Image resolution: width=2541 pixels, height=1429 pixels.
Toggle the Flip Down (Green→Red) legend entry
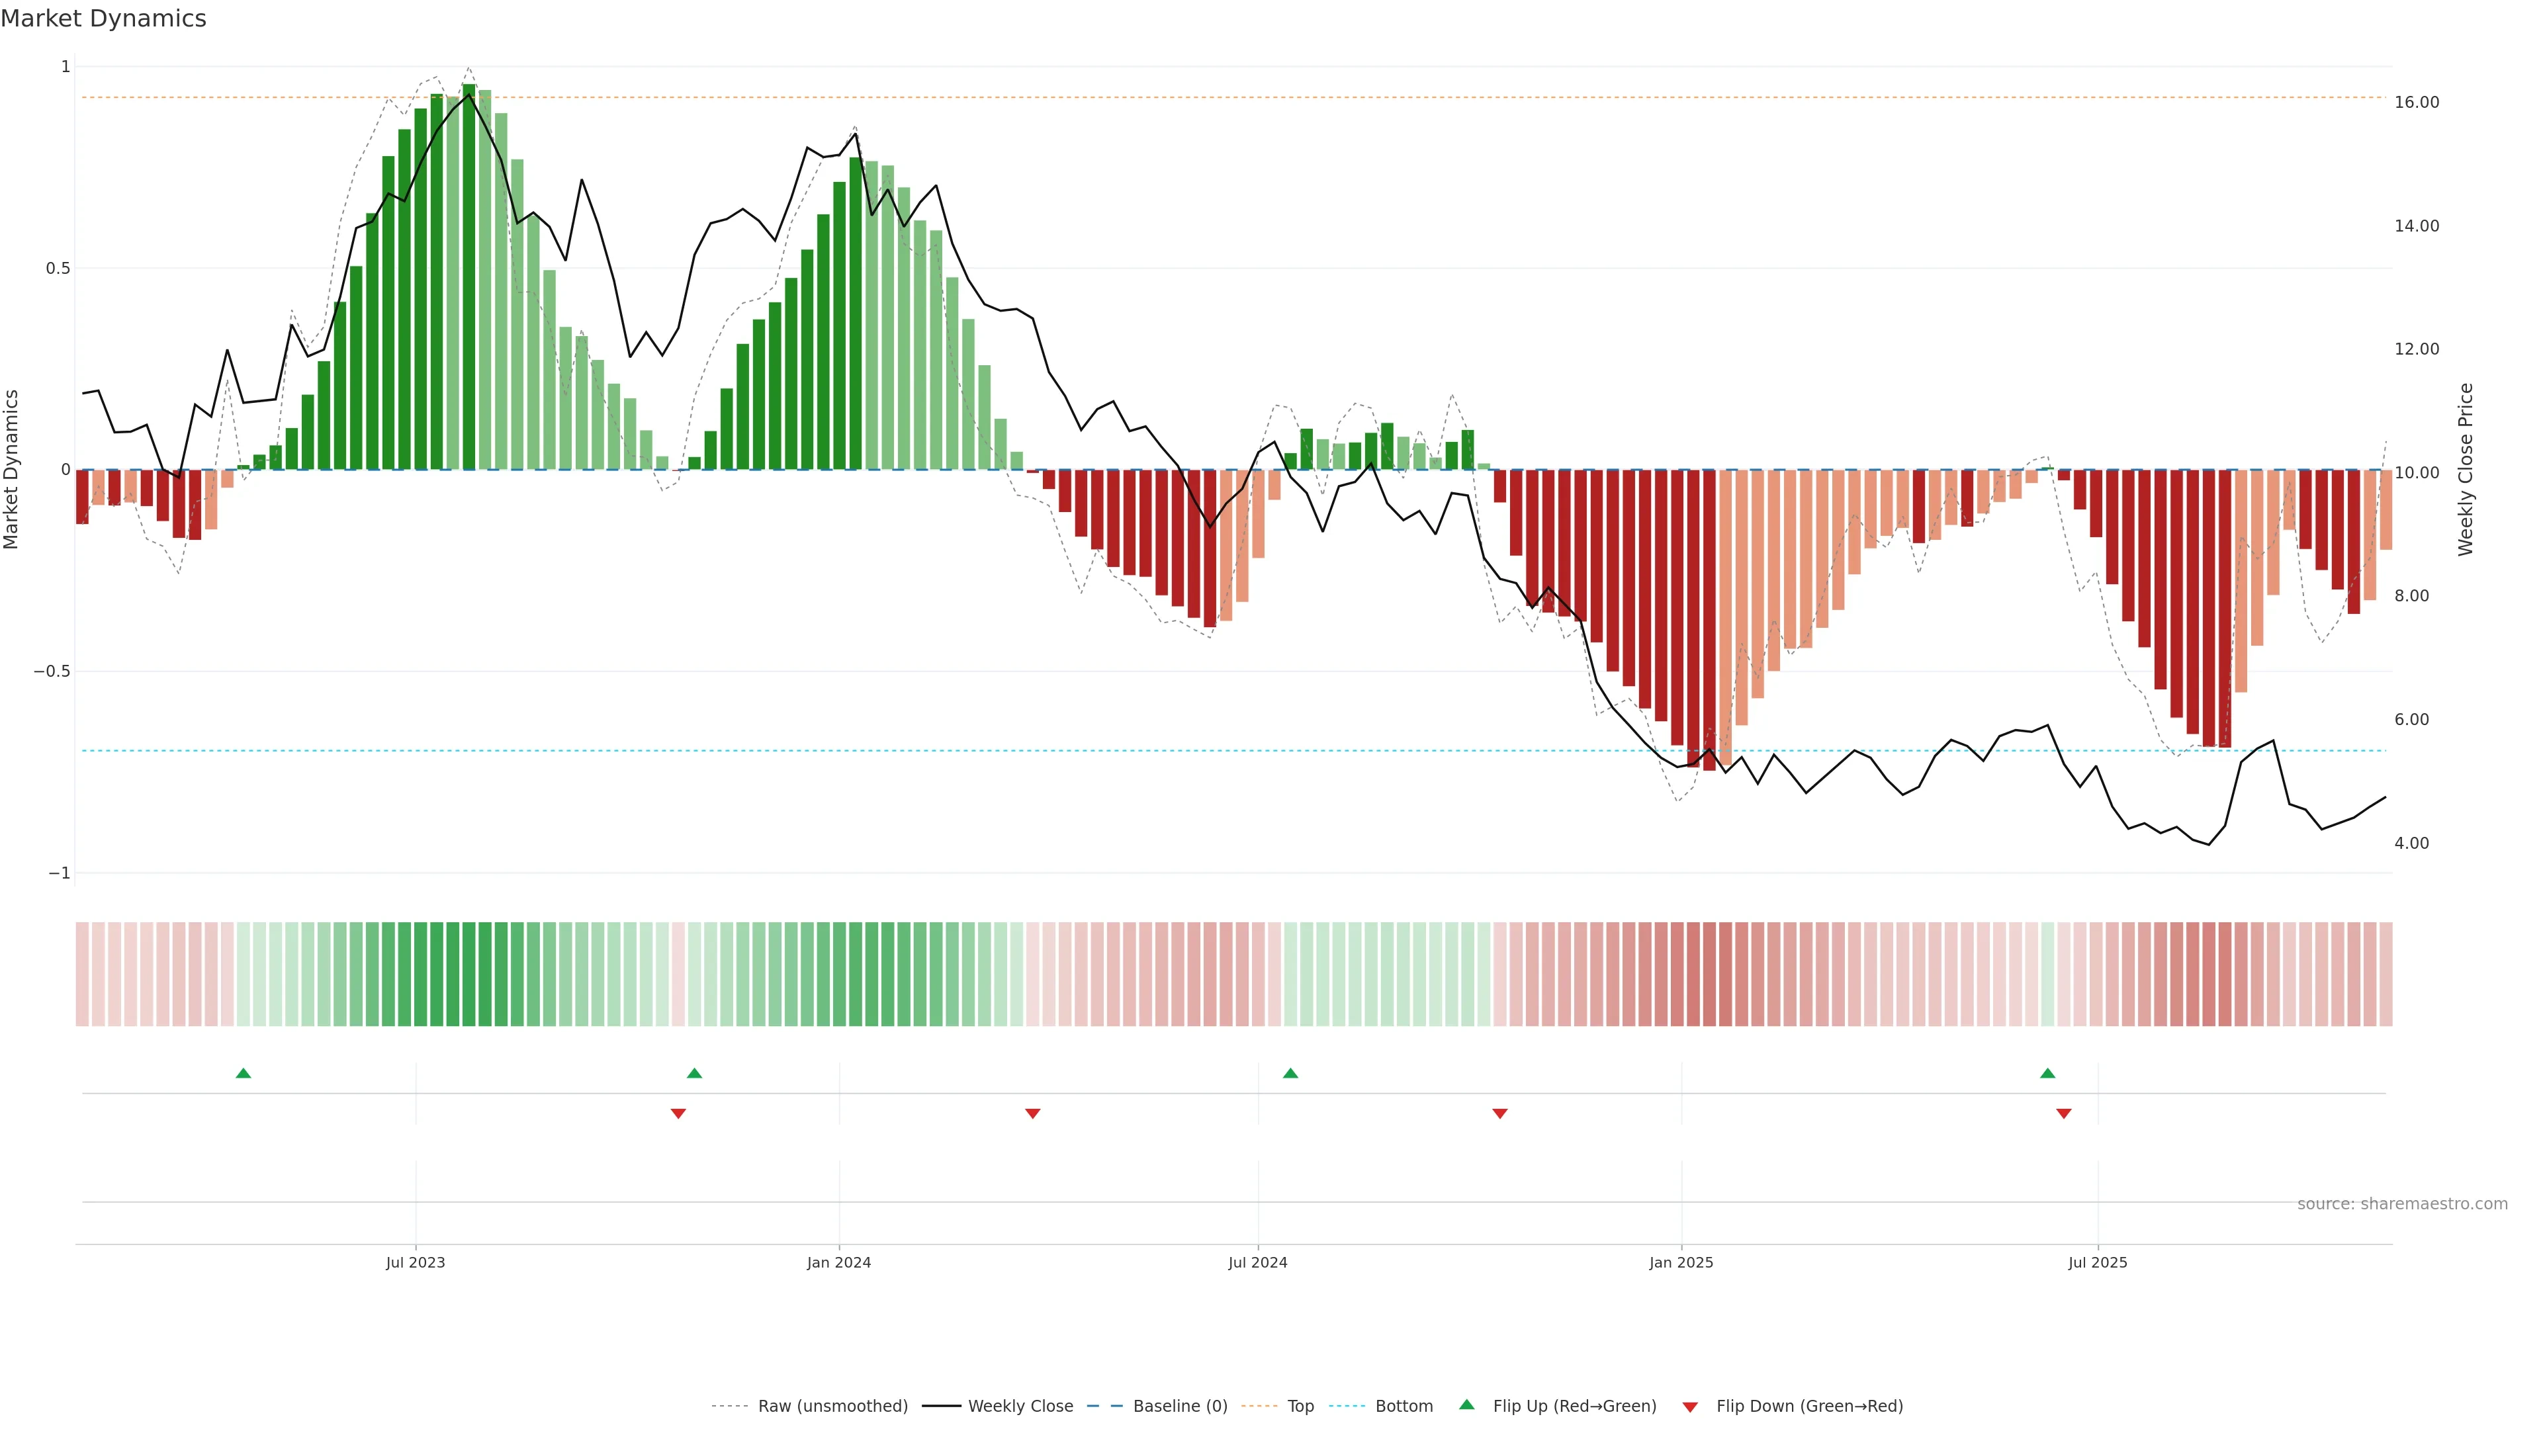coord(1809,1407)
